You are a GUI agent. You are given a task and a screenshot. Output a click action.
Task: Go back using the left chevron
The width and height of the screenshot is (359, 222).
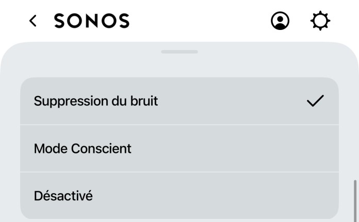tap(32, 21)
